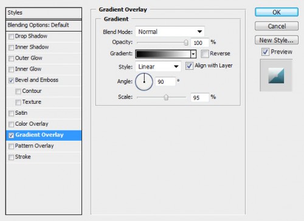Open the Styles panel entry

click(44, 13)
